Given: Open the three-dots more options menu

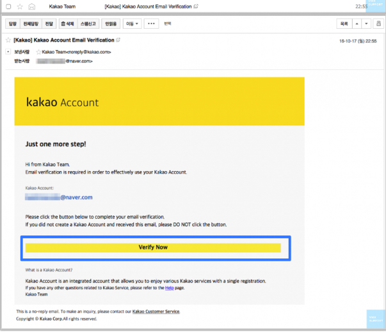Looking at the screenshot, I should click(x=151, y=24).
